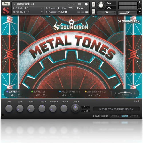Select the Layer 2 tab
This screenshot has height=143, width=143.
(x=38, y=92)
